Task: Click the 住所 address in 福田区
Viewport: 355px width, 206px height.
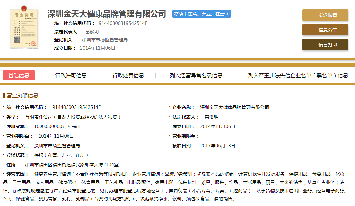Action: 71,165
